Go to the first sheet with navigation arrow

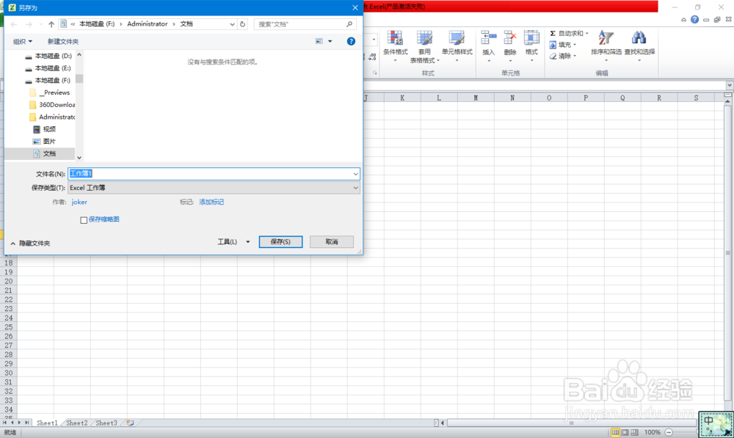[4, 423]
